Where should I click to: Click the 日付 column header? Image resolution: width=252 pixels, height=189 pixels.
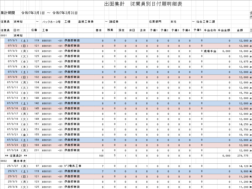tap(16, 30)
